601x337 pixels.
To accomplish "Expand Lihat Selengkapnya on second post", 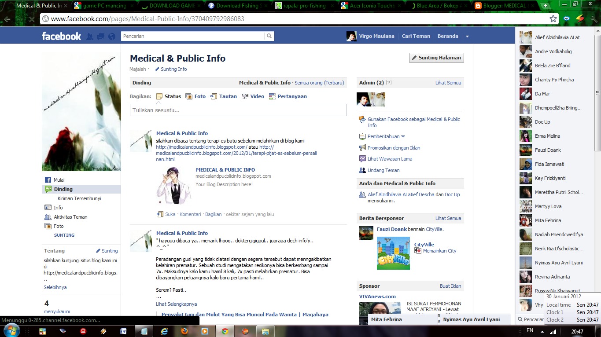I will coord(176,304).
